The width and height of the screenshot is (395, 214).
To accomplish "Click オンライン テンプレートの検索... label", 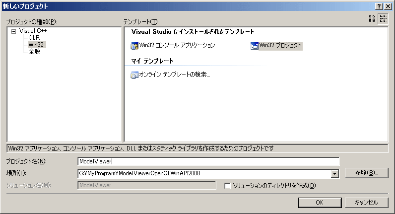I will 175,74.
